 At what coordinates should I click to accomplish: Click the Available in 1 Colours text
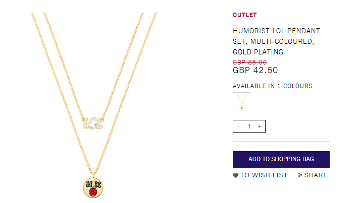click(272, 86)
